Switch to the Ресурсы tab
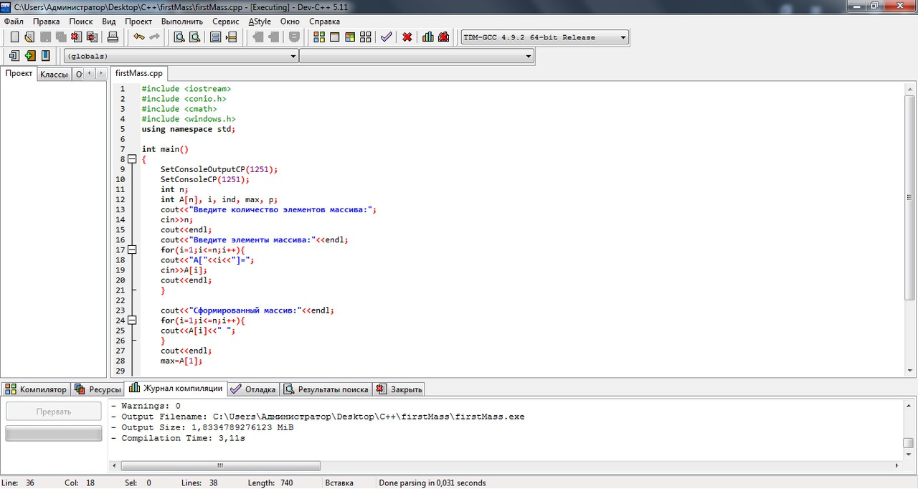This screenshot has width=918, height=489. pyautogui.click(x=98, y=389)
